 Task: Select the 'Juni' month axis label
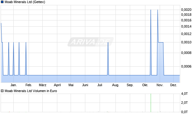[85, 85]
